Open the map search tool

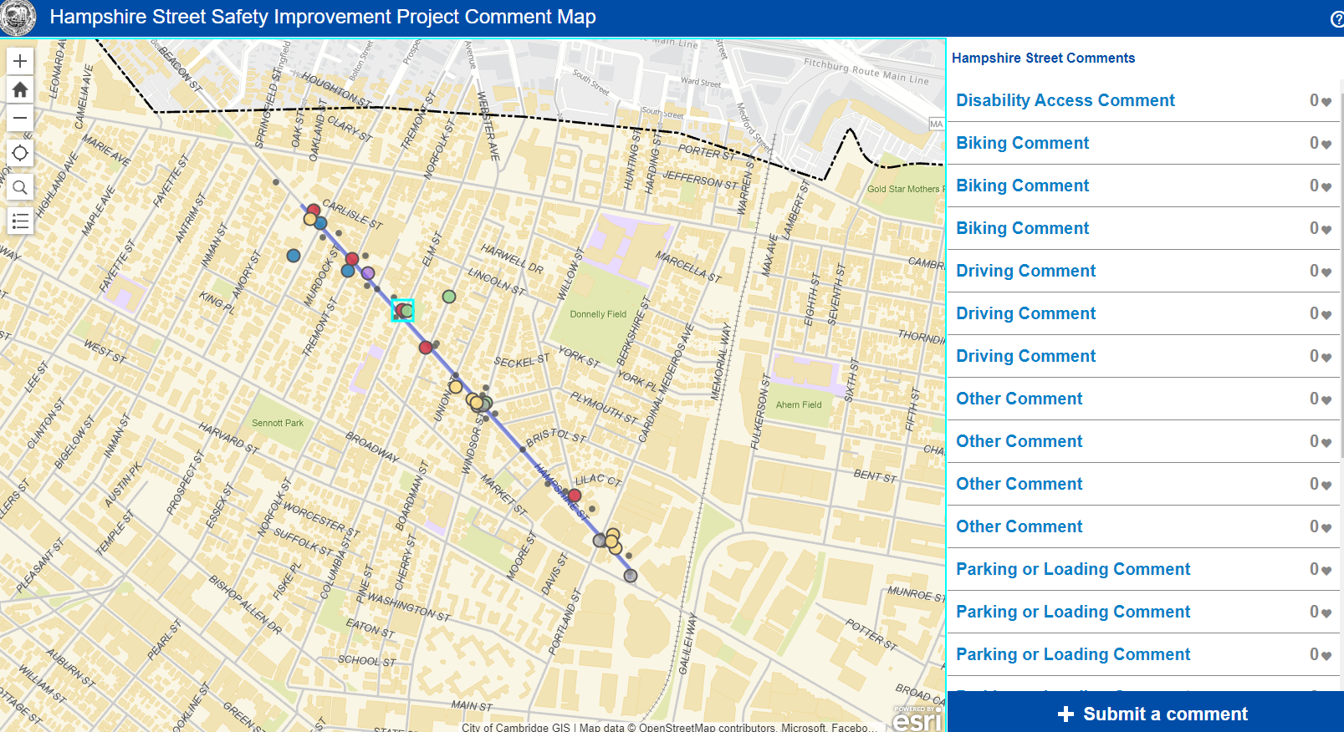(20, 187)
